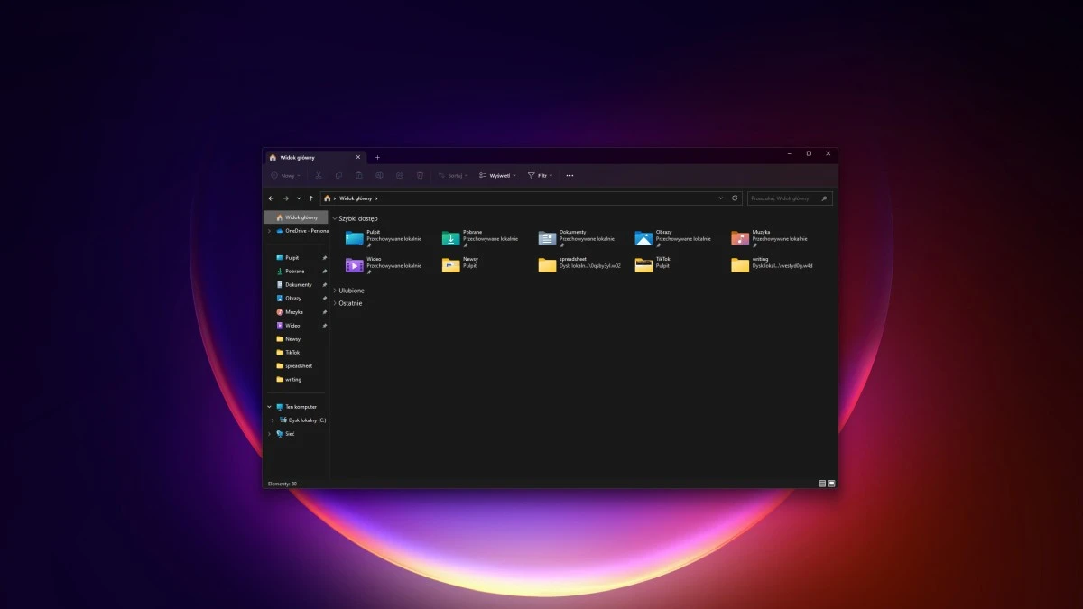Viewport: 1083px width, 609px height.
Task: Click the Cut icon on the toolbar
Action: (317, 175)
